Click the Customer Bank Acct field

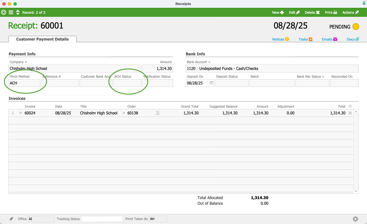[x=96, y=83]
